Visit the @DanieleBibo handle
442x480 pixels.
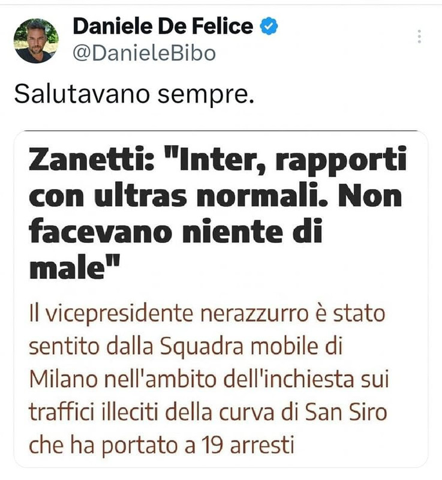click(145, 53)
